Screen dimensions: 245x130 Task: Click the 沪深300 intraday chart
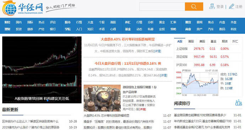(197, 83)
